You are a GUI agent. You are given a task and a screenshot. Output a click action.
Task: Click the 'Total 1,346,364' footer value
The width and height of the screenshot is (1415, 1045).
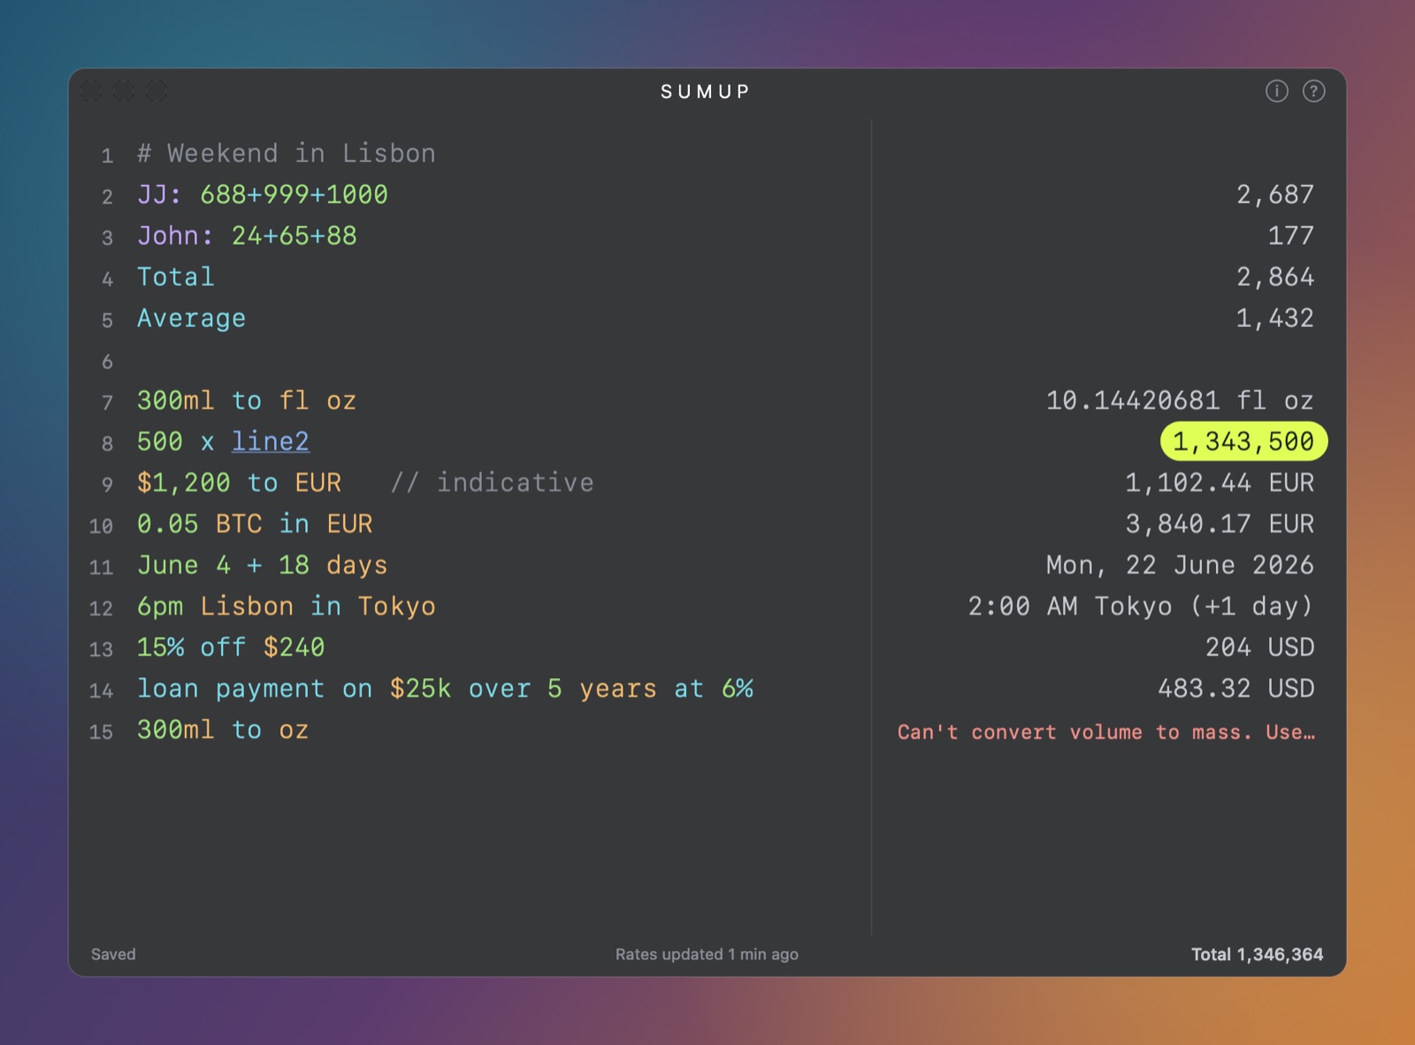tap(1257, 954)
